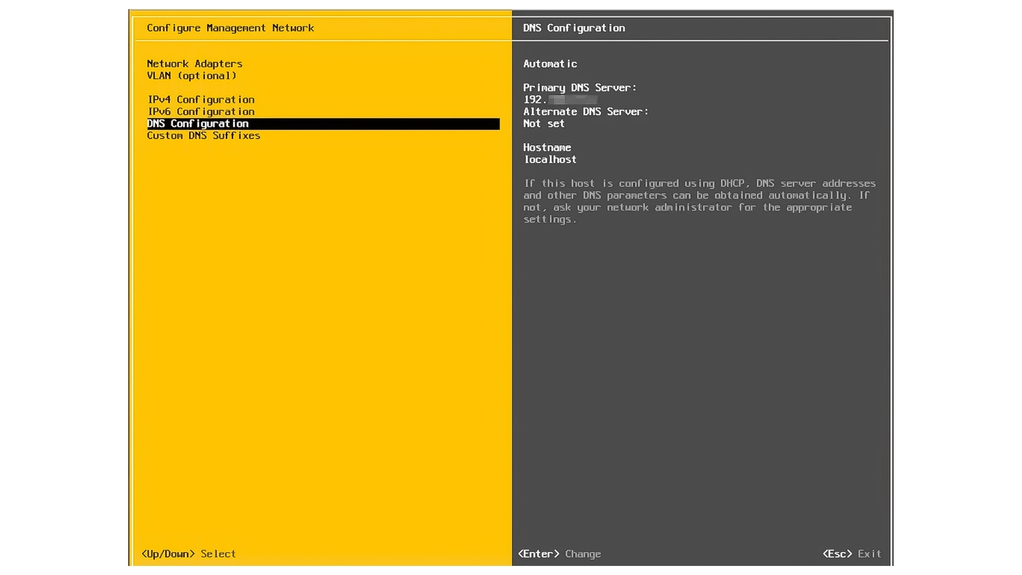This screenshot has width=1022, height=575.
Task: Click the Esc Exit hint
Action: [851, 554]
